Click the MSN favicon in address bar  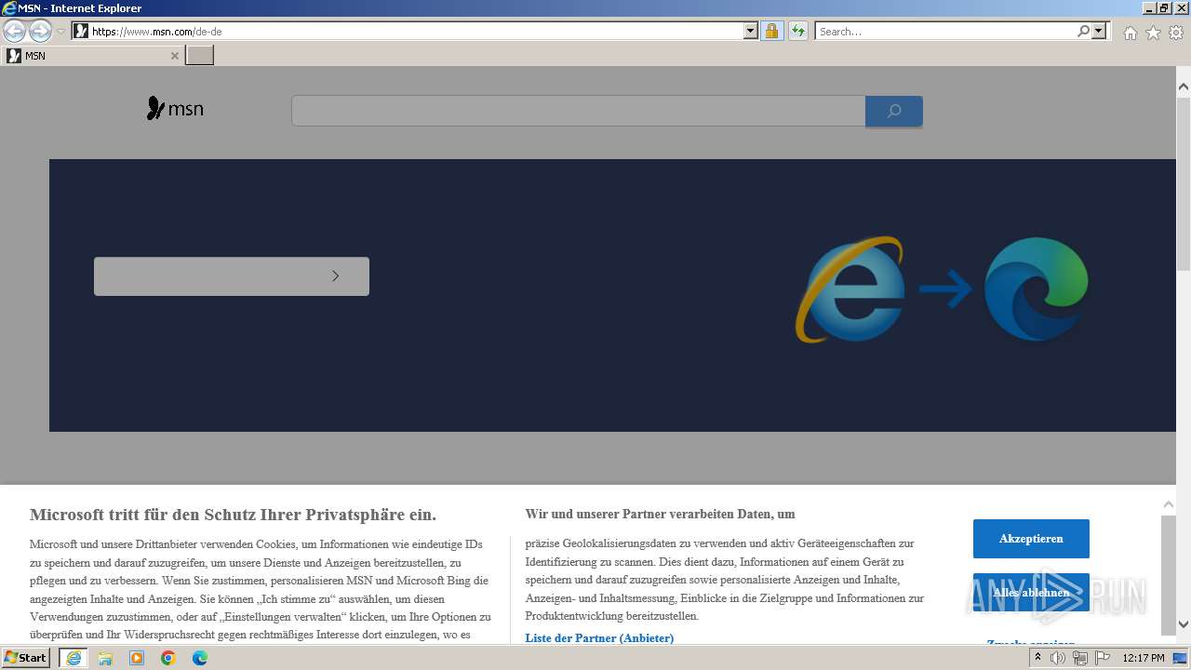(81, 31)
